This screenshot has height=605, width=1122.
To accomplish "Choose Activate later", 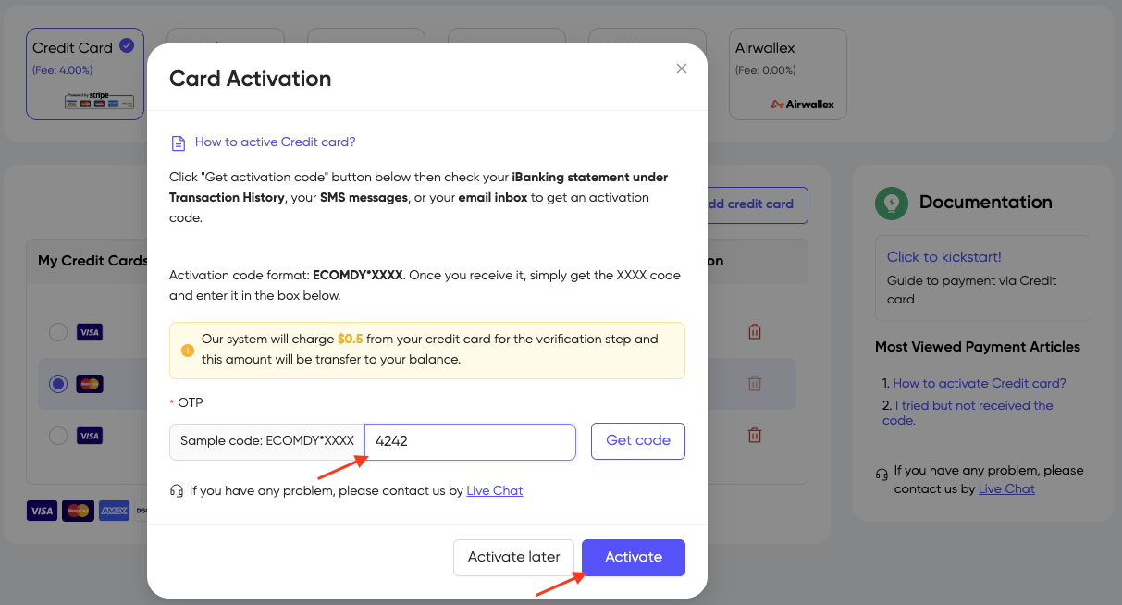I will 513,557.
